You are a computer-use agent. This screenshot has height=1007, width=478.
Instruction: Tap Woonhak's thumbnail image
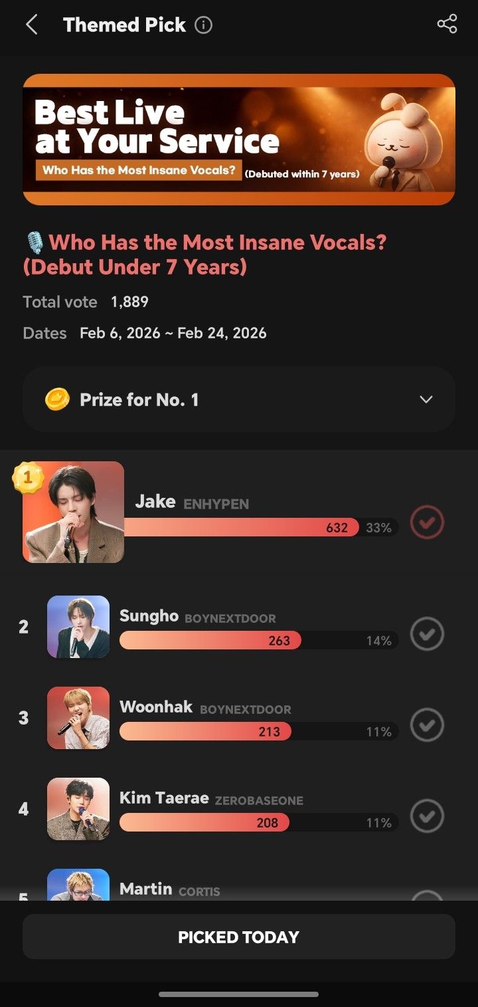click(x=78, y=718)
